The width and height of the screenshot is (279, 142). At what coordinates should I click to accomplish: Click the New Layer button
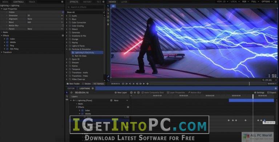(x=121, y=93)
